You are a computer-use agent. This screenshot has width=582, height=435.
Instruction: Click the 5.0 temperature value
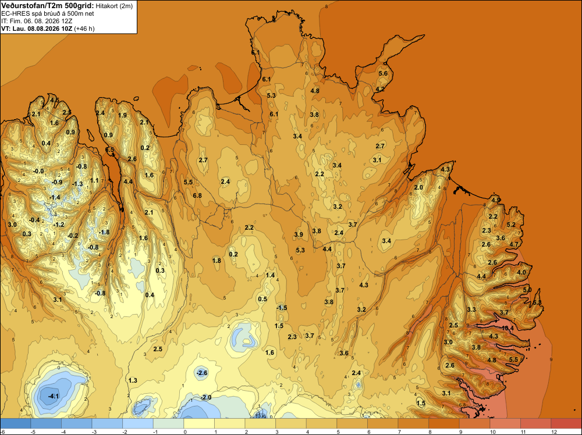pos(527,290)
